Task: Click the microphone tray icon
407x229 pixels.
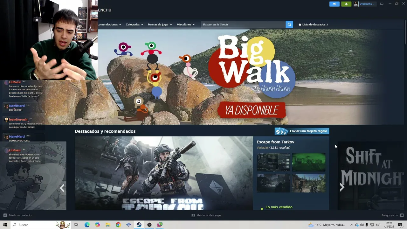Action: click(x=367, y=225)
